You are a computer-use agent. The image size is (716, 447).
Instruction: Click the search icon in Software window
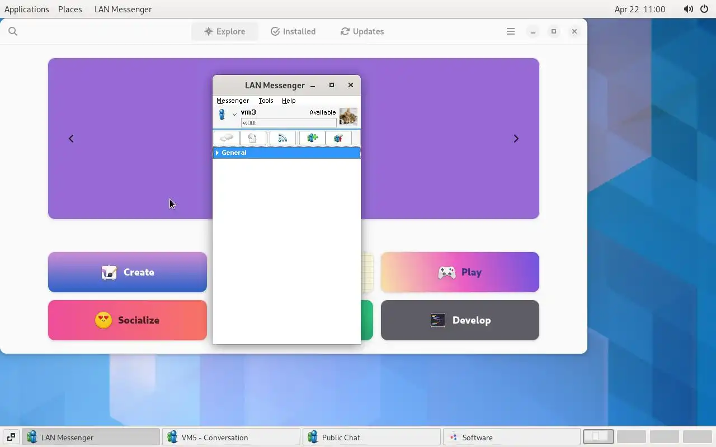tap(13, 31)
